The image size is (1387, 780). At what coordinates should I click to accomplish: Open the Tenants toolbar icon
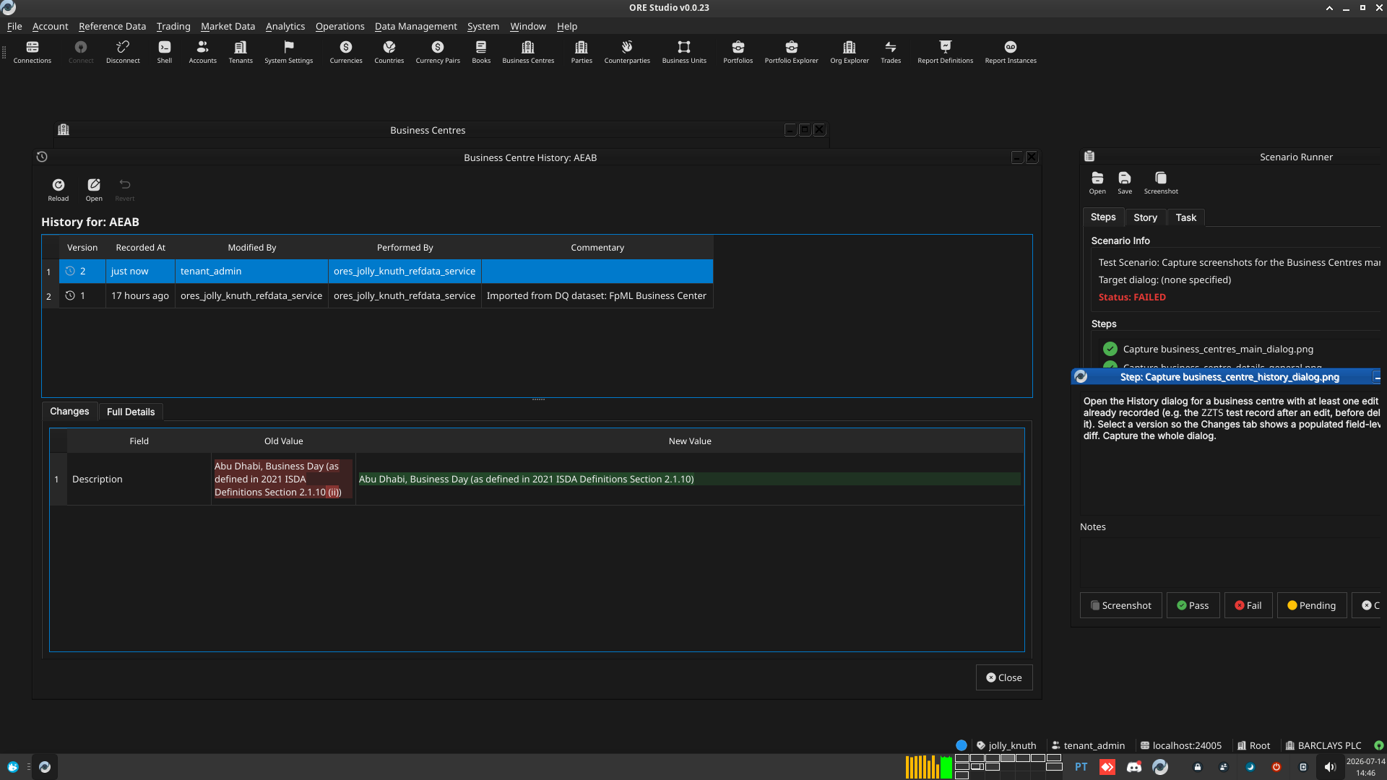(241, 52)
